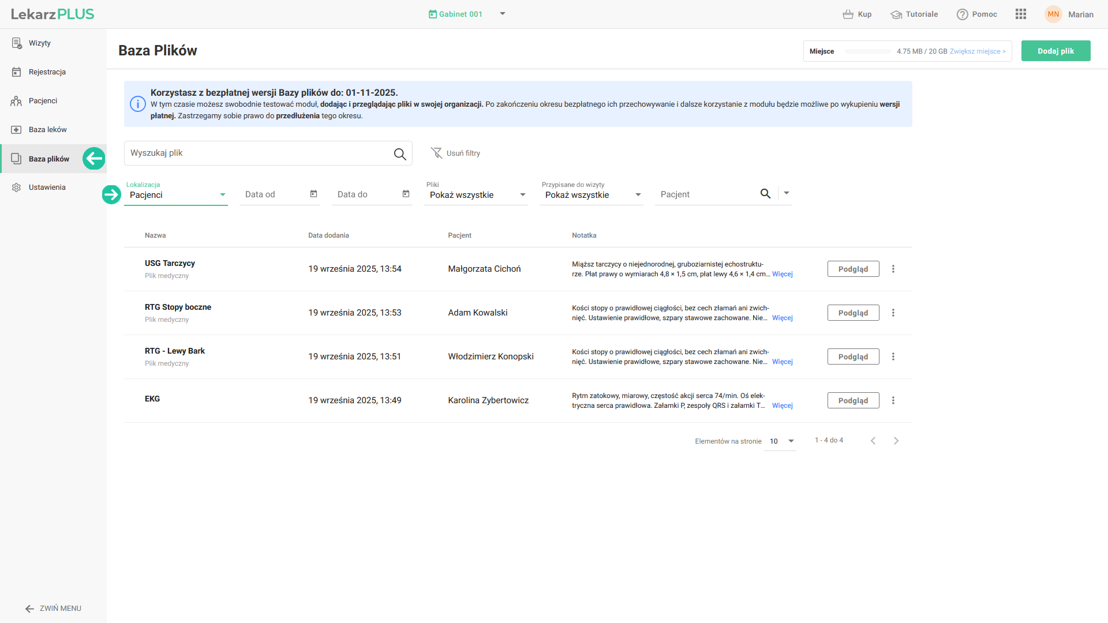The width and height of the screenshot is (1108, 623).
Task: Open the Data od calendar picker
Action: 313,194
